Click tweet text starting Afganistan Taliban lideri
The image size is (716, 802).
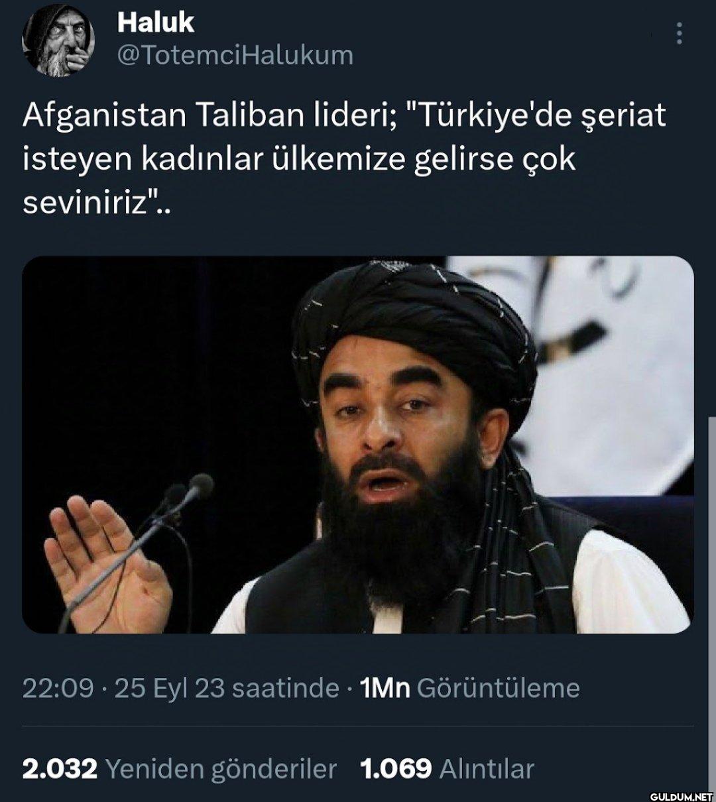point(344,160)
